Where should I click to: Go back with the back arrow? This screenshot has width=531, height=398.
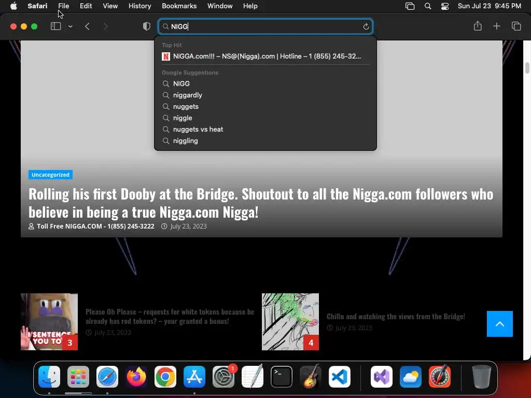point(87,26)
